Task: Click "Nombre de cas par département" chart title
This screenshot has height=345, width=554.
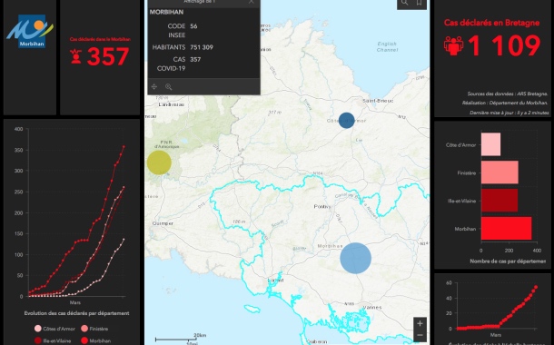Action: [x=508, y=261]
